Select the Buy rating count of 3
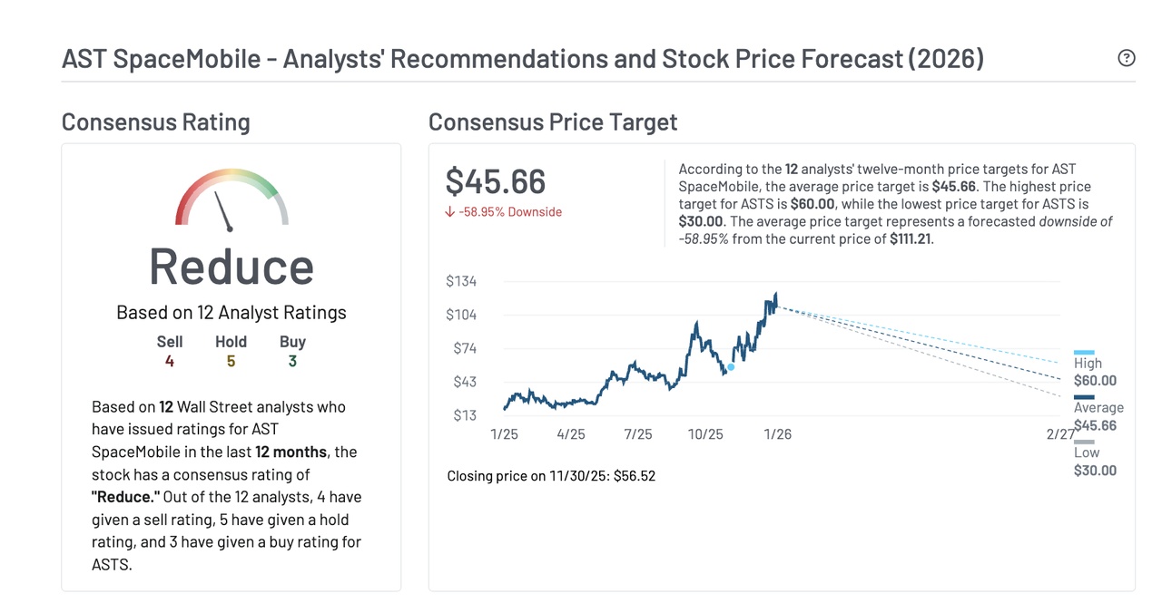 (292, 361)
